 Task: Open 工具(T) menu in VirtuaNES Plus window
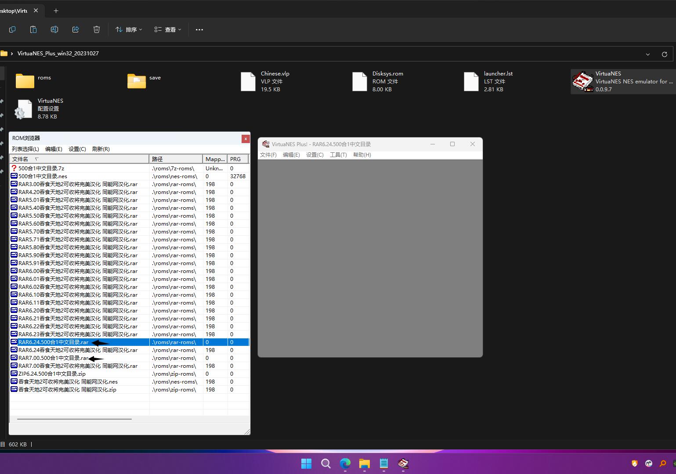point(338,155)
